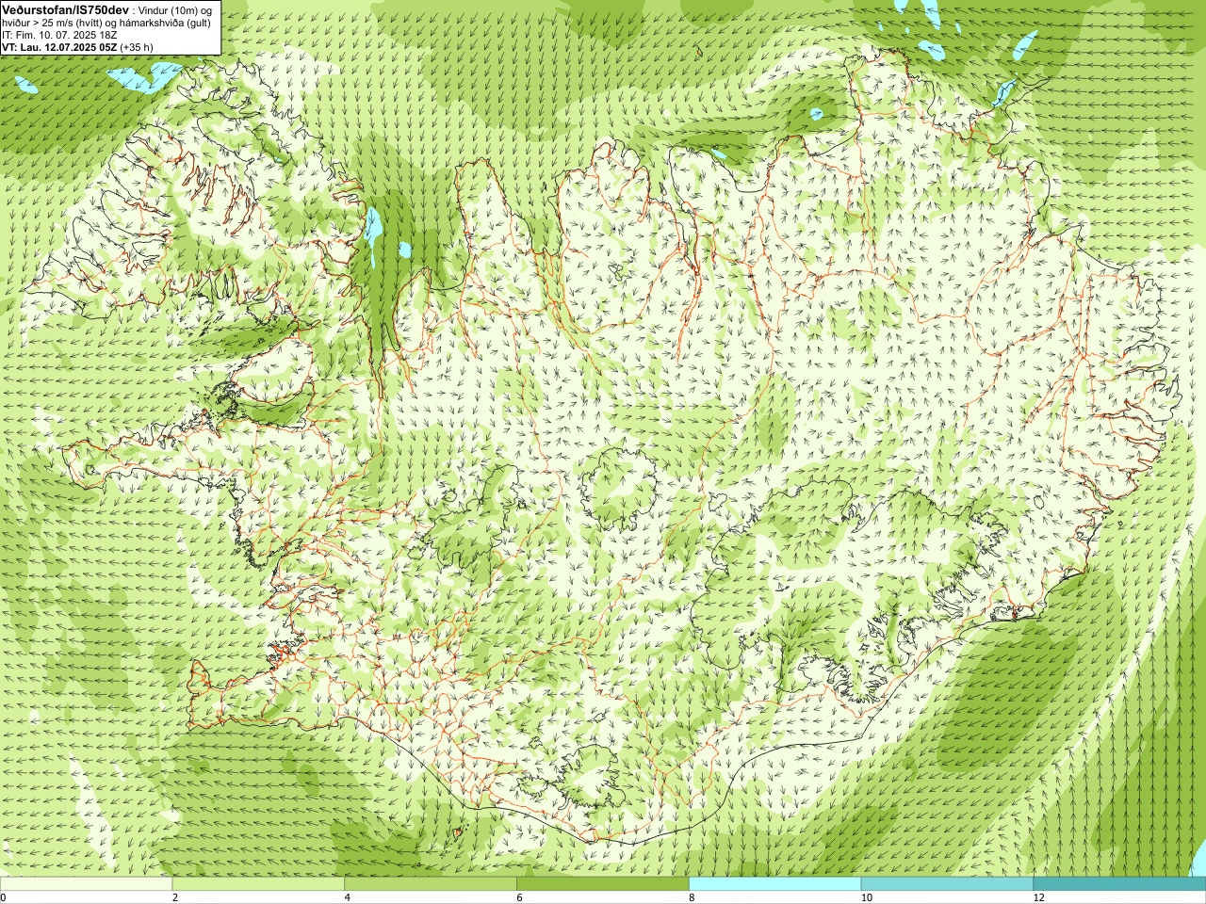1206x904 pixels.
Task: Select the pale yellow 0–2 color bar segment
Action: (86, 884)
